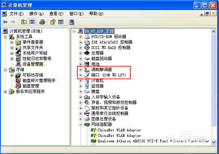Expand the 端口 (COM 和 LPT) node
The height and width of the screenshot is (154, 219).
(x=80, y=75)
